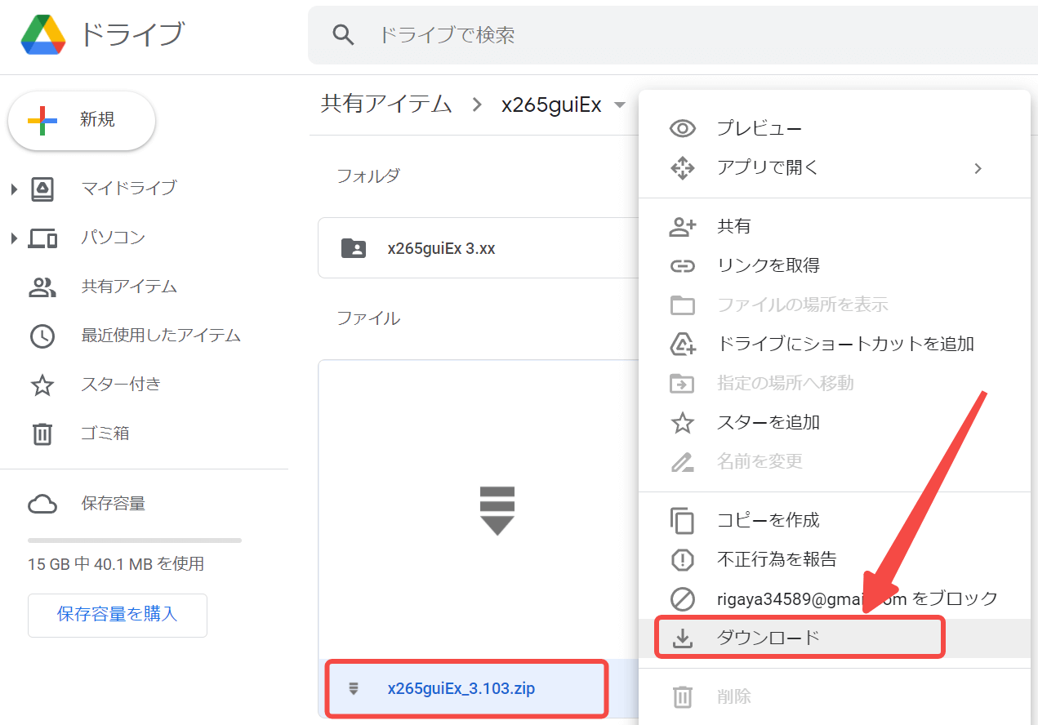The image size is (1038, 725).
Task: Click the 共有アイテム people icon
Action: [42, 287]
